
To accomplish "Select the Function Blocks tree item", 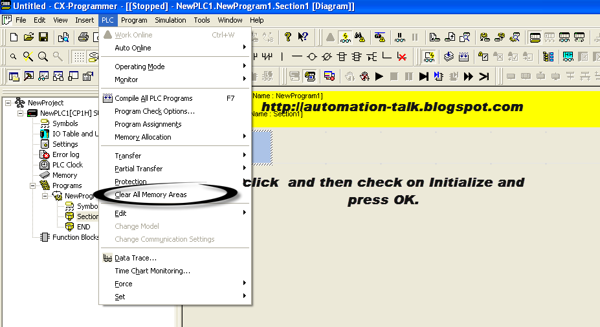I will 75,237.
